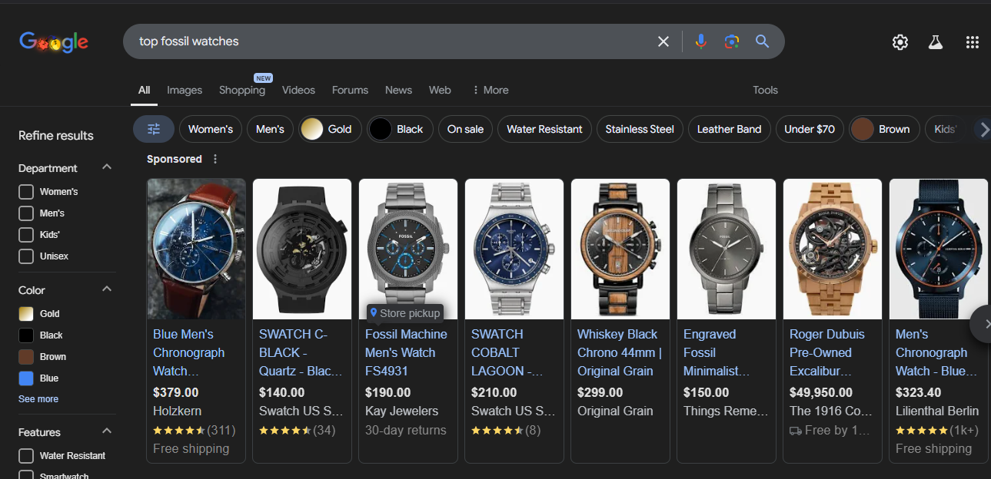Apply the On sale filter chip
This screenshot has height=479, width=991.
pyautogui.click(x=465, y=129)
